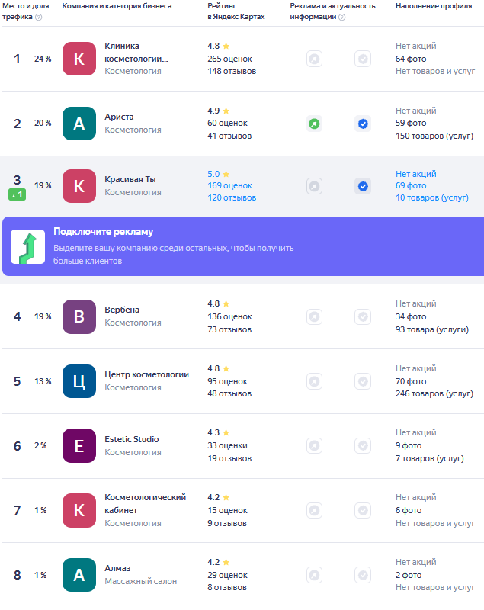Click the '24 %' traffic share value
This screenshot has height=610, width=484.
click(43, 59)
